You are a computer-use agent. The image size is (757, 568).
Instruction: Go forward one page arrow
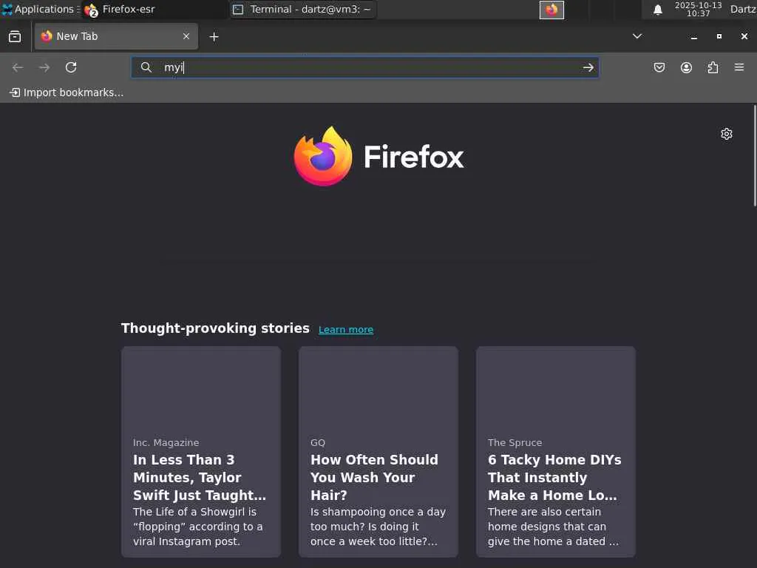[x=44, y=67]
